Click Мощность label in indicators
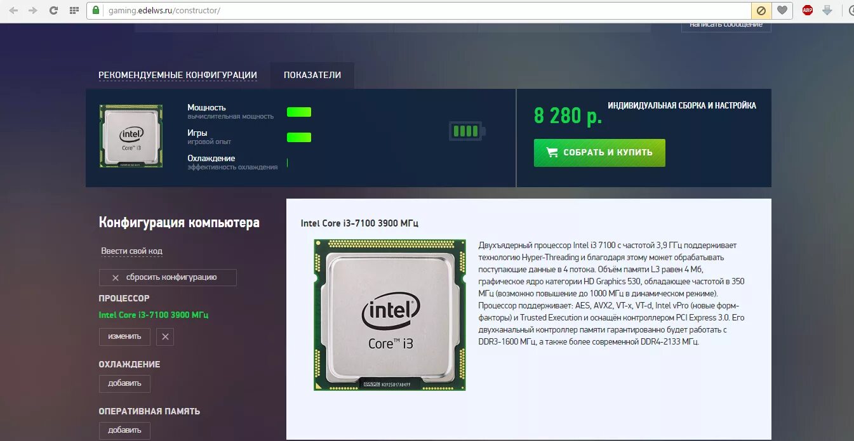The width and height of the screenshot is (854, 441). pyautogui.click(x=206, y=108)
